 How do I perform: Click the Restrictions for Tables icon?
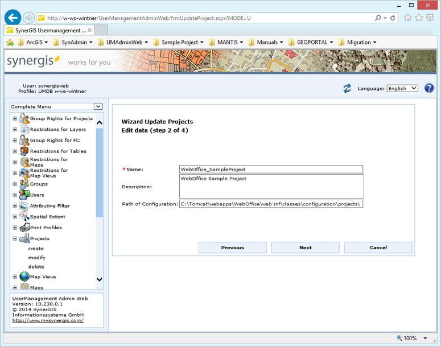click(x=24, y=151)
